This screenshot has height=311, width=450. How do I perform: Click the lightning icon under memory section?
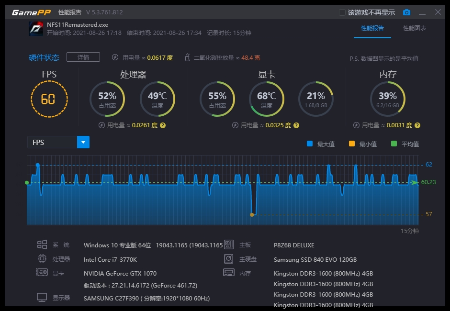[x=357, y=125]
